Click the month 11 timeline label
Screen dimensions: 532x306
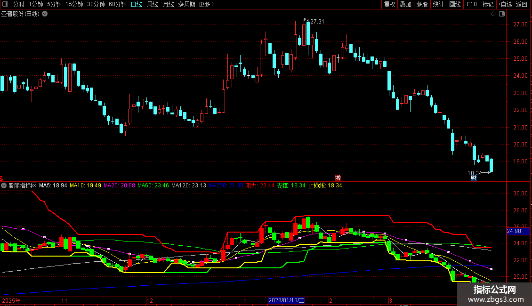[x=64, y=300]
